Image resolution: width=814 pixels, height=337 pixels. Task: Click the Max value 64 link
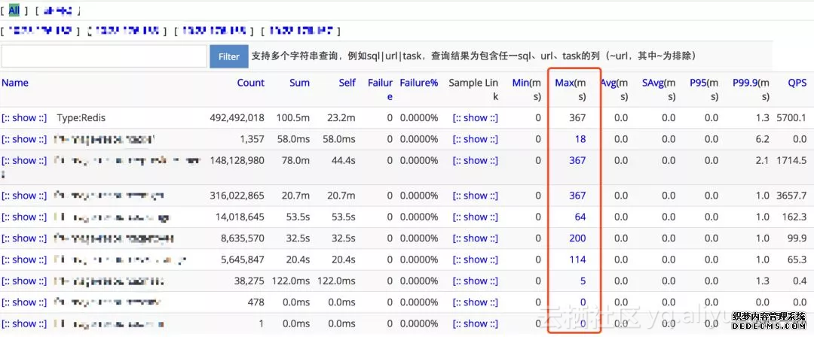(580, 217)
